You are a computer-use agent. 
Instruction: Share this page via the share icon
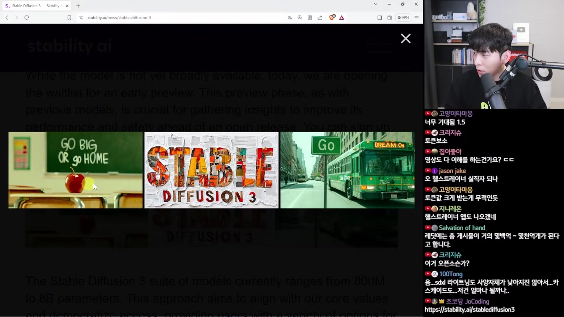pos(320,18)
